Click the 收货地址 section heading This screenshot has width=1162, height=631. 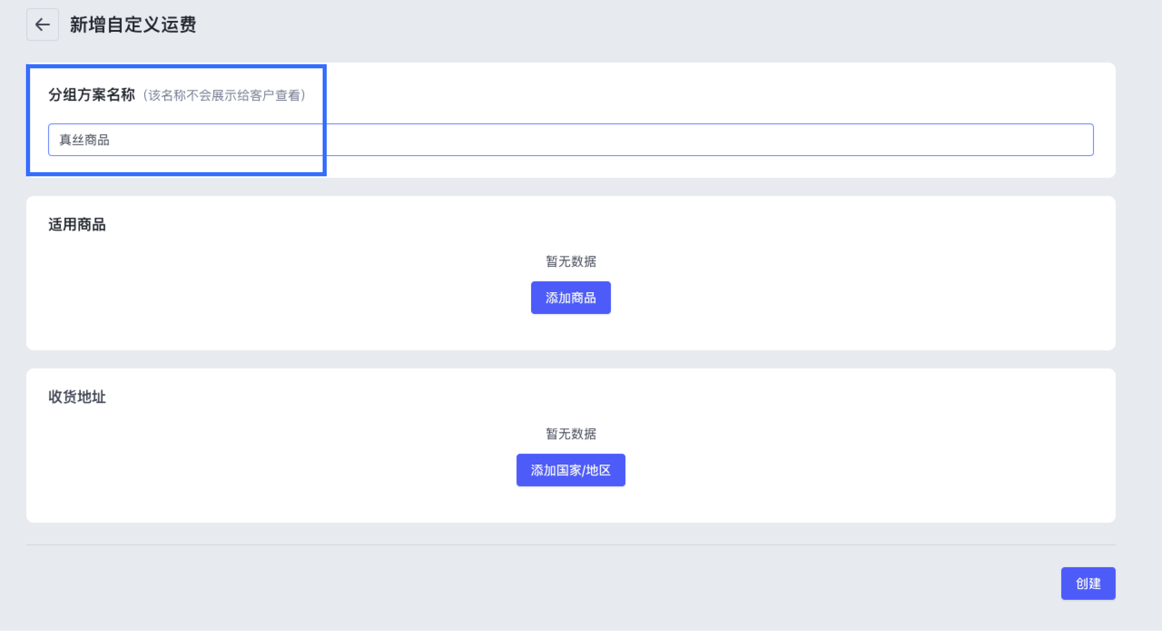click(77, 397)
